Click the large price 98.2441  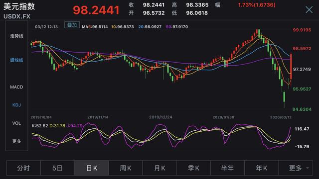tap(96, 10)
